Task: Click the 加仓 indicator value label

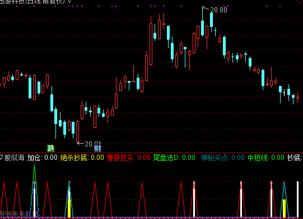Action: 43,158
